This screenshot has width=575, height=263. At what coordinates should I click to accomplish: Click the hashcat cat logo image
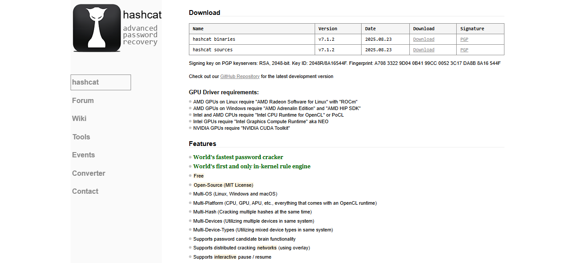click(97, 28)
